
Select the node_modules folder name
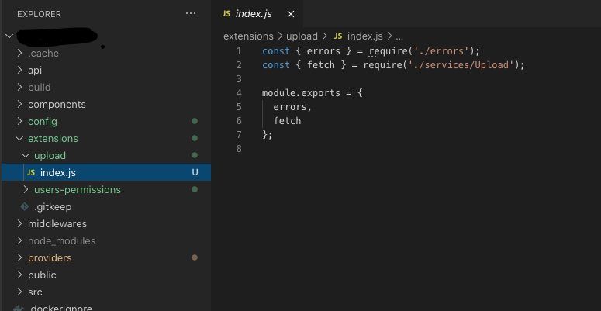coord(62,241)
